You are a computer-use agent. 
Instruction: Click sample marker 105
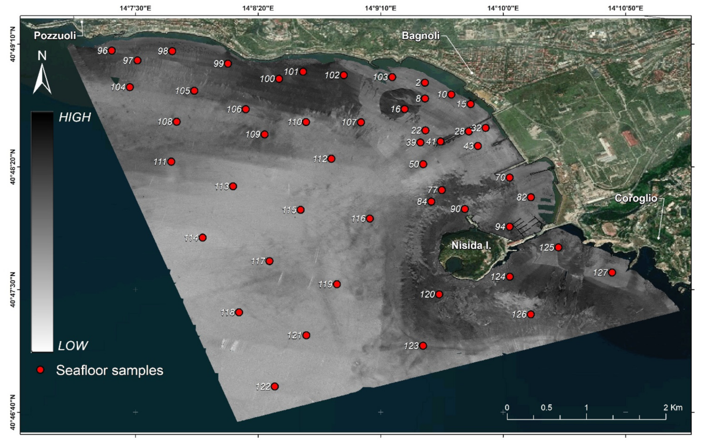coord(194,90)
